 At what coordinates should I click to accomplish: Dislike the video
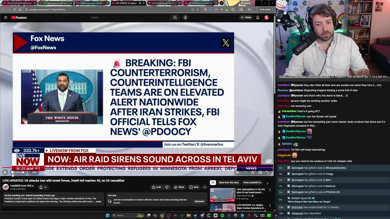pyautogui.click(x=167, y=187)
